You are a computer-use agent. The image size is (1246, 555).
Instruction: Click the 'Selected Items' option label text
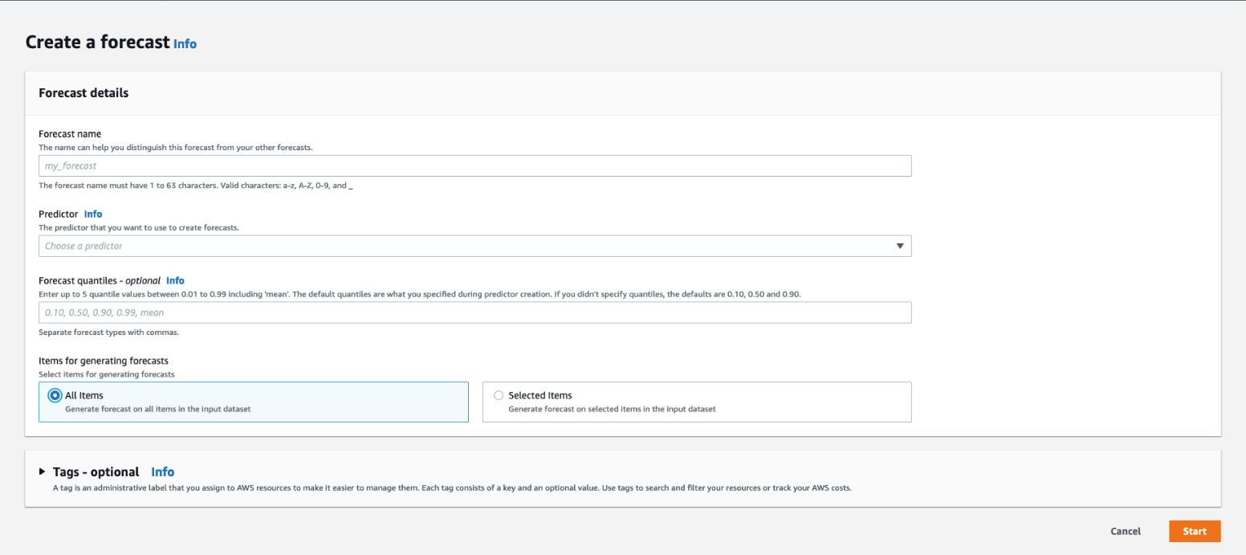[540, 395]
